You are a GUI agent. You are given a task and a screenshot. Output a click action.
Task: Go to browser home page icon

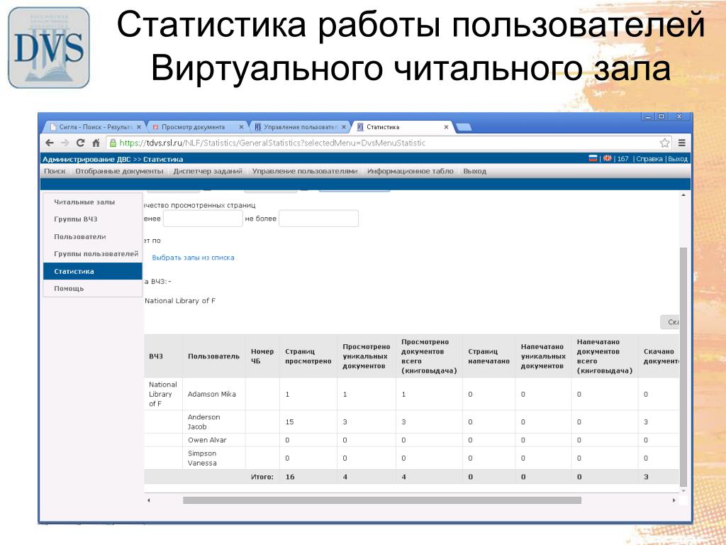(x=96, y=143)
